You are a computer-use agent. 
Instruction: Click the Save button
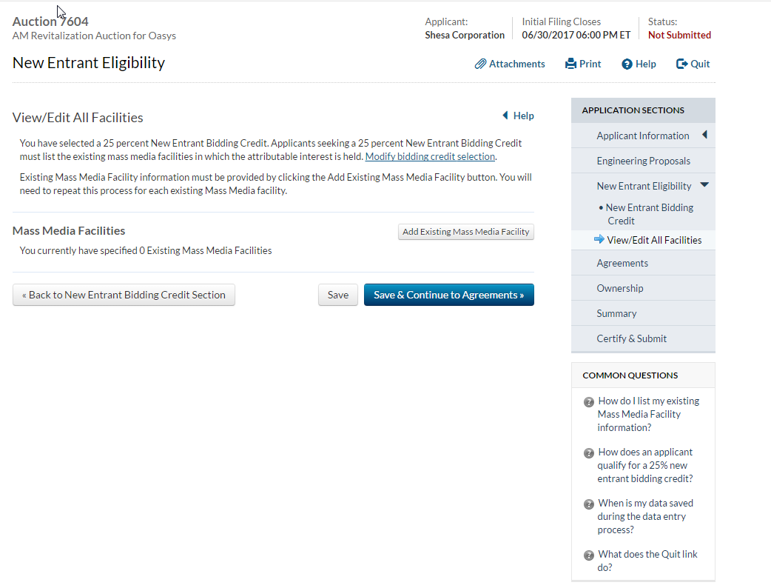point(337,295)
